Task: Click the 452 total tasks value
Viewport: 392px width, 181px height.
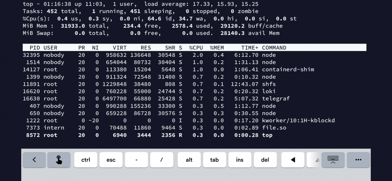Action: point(52,11)
